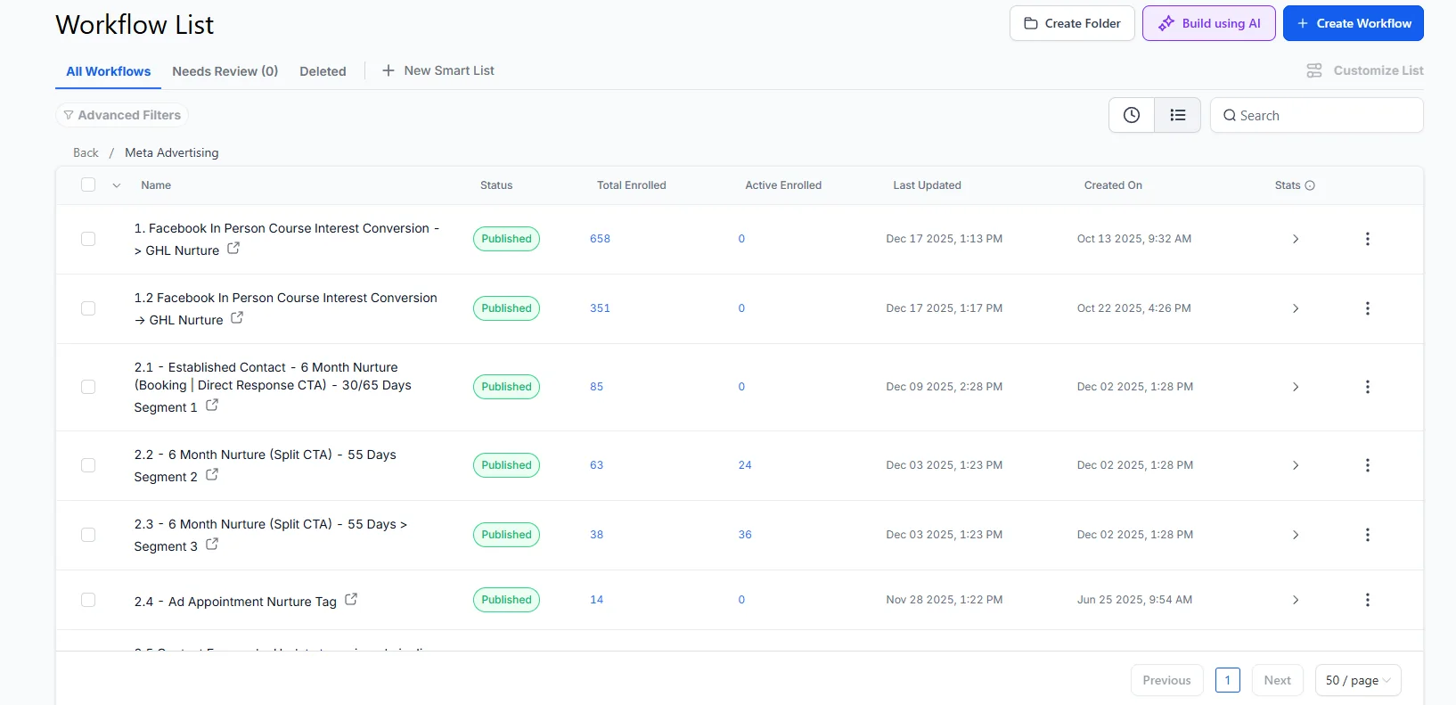Click the Customize List icon

[x=1314, y=70]
